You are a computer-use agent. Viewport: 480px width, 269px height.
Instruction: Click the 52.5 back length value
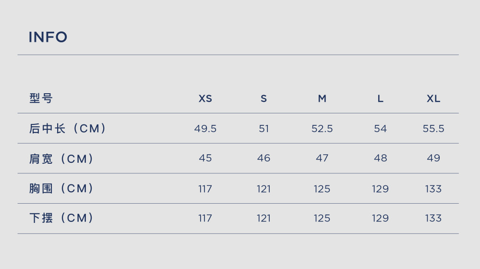pos(322,128)
